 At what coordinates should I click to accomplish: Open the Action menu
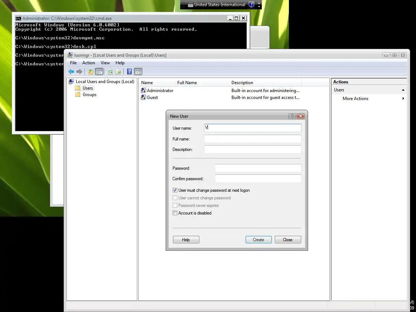88,63
